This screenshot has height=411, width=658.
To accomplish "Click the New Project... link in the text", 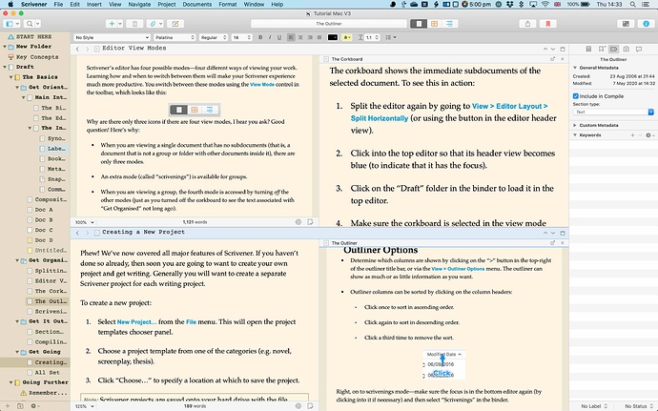I will click(136, 322).
